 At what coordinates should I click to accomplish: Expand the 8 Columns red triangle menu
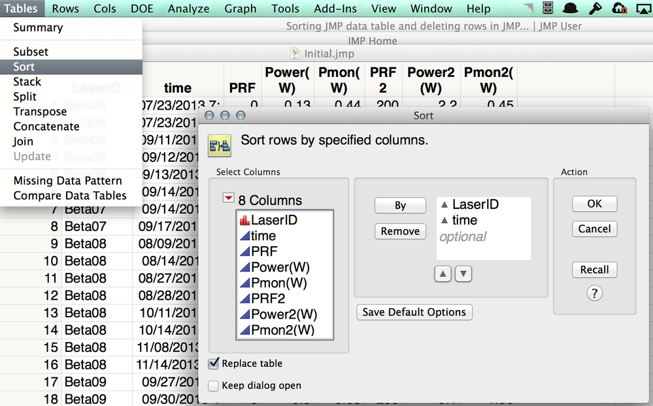[228, 198]
